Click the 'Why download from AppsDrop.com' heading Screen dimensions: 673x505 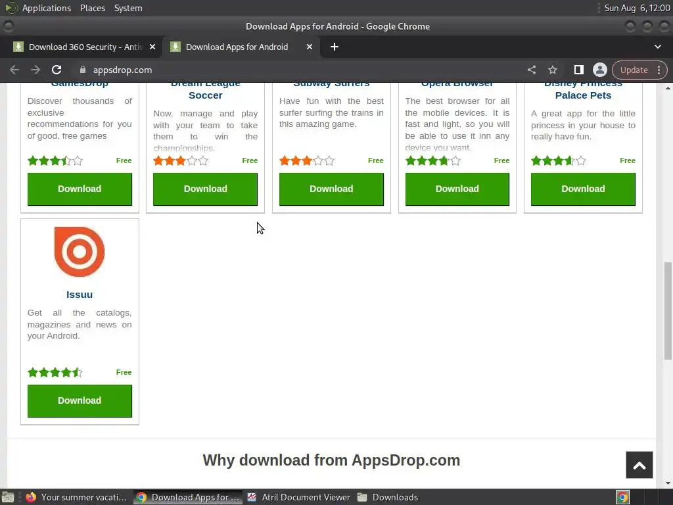tap(331, 460)
